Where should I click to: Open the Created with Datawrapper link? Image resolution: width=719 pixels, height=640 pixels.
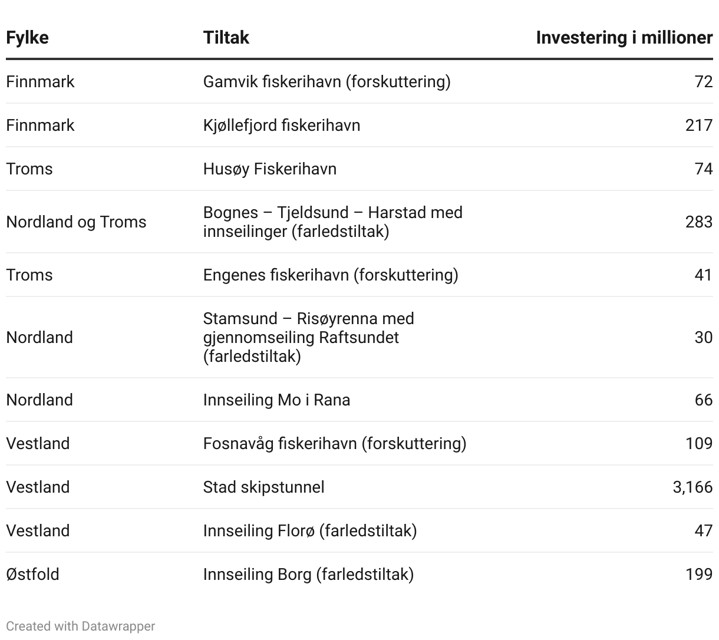[x=81, y=626]
